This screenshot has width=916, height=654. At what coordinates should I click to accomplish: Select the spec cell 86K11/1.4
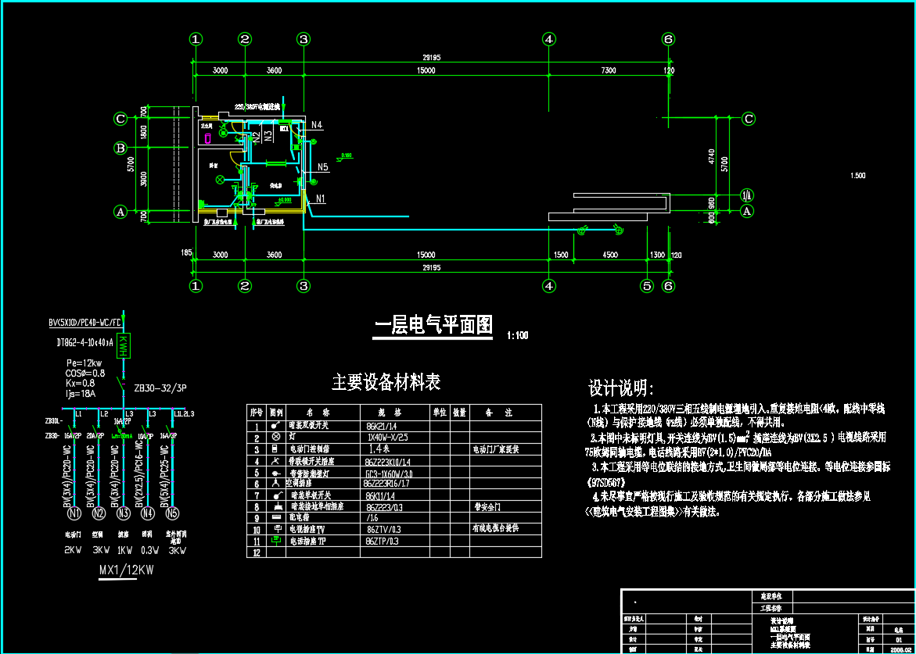(x=380, y=496)
